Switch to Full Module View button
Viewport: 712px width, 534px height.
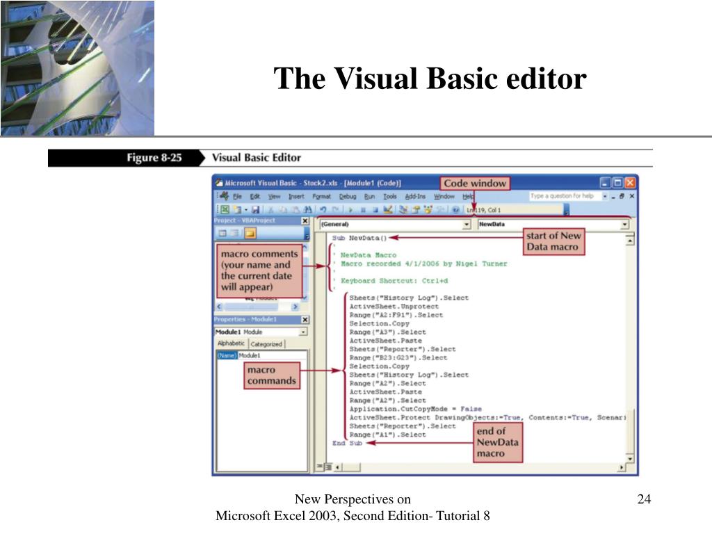(x=328, y=467)
